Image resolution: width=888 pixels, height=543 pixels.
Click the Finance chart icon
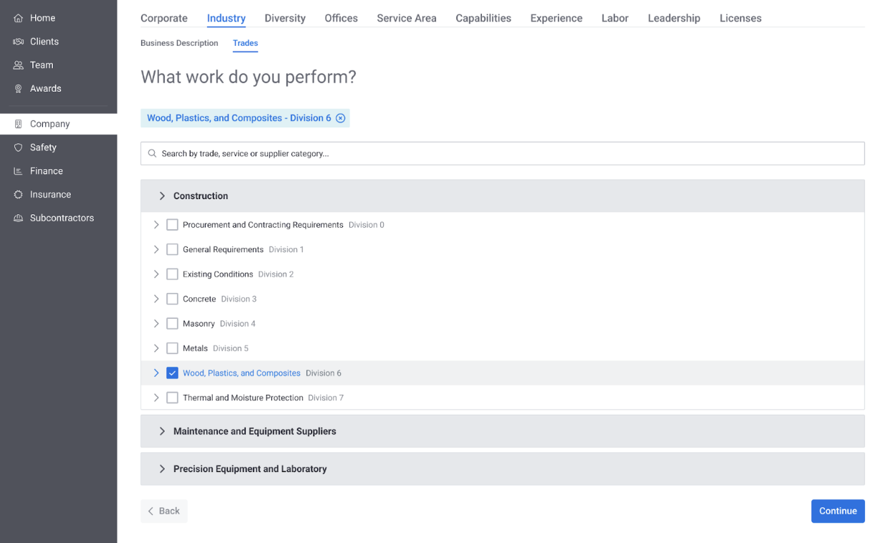(19, 171)
